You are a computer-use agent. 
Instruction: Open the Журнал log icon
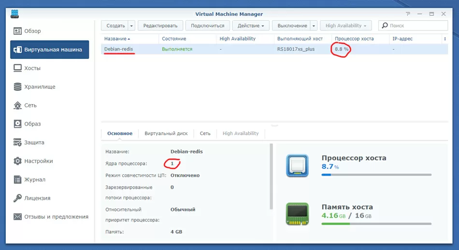(17, 180)
